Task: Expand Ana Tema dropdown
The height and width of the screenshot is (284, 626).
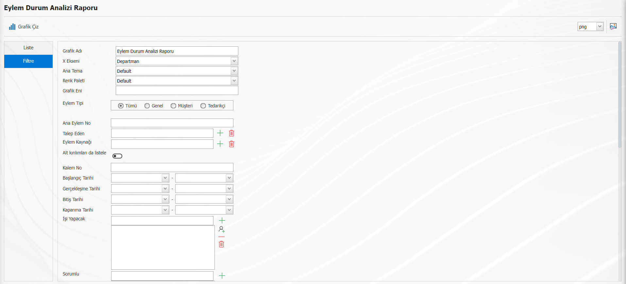Action: coord(234,71)
